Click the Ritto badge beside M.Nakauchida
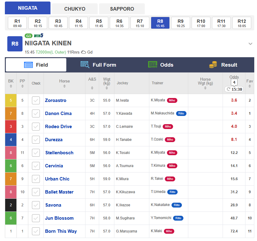Viewport: 257px width, 241px height. 181,114
